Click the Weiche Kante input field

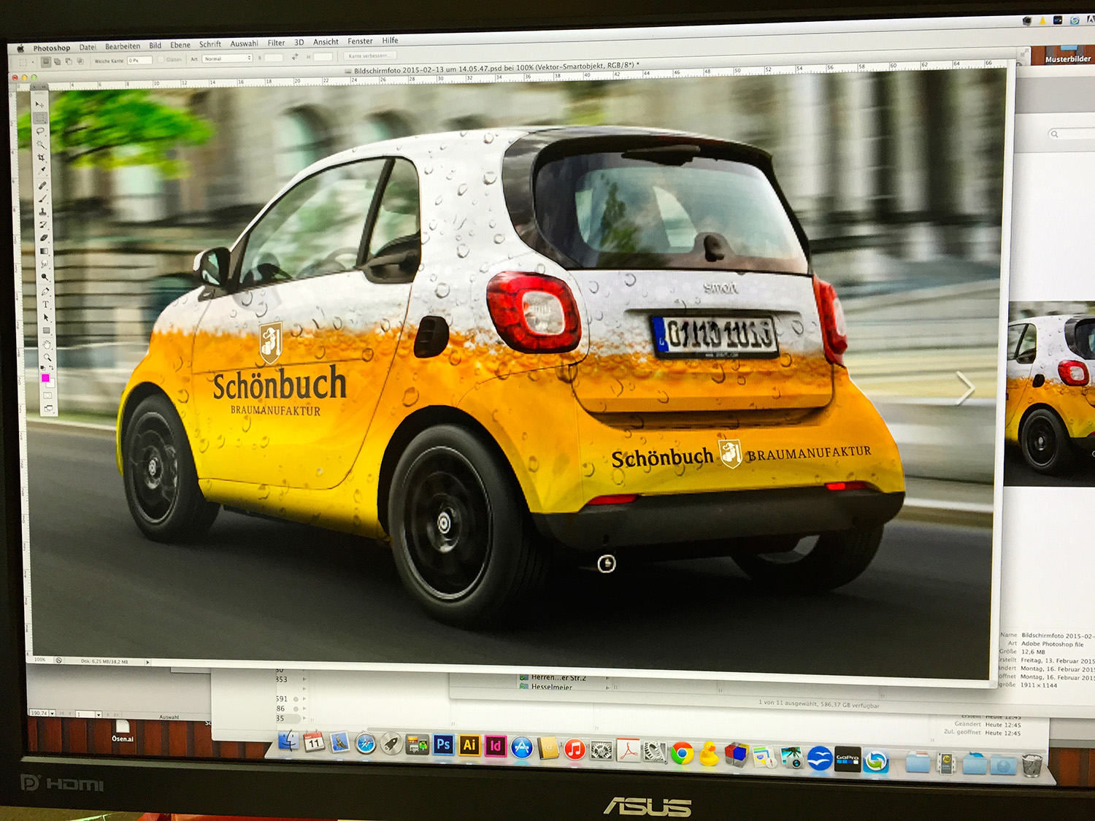(x=139, y=60)
